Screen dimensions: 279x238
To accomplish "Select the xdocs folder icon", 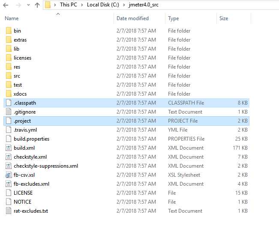I will (9, 93).
